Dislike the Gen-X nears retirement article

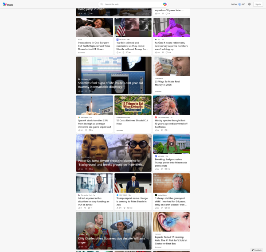click(x=163, y=52)
